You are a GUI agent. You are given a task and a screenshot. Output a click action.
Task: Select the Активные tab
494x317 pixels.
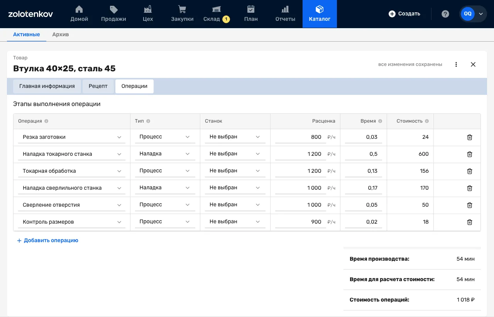point(27,34)
